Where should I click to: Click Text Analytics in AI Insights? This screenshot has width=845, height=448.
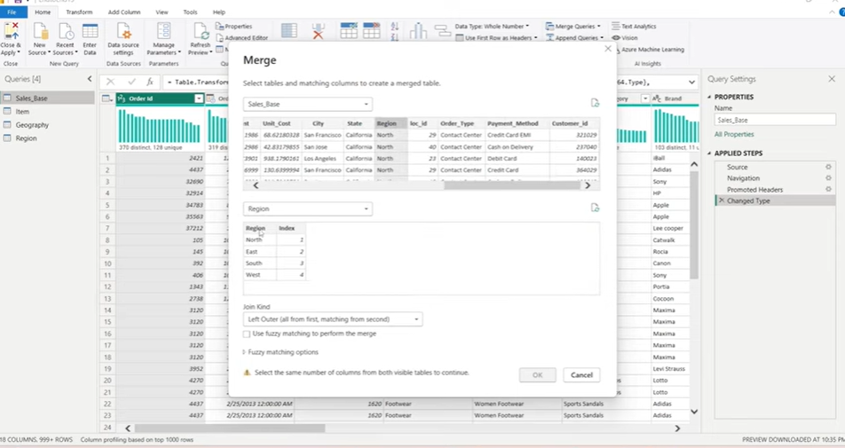pyautogui.click(x=634, y=26)
